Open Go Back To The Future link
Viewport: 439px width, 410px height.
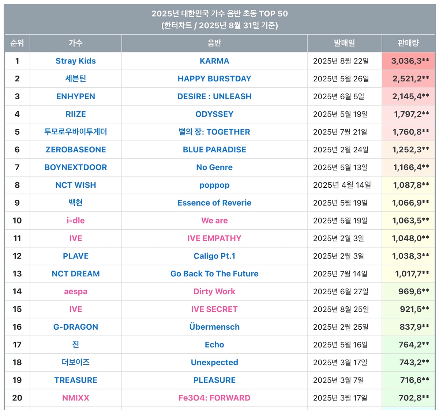tap(214, 274)
